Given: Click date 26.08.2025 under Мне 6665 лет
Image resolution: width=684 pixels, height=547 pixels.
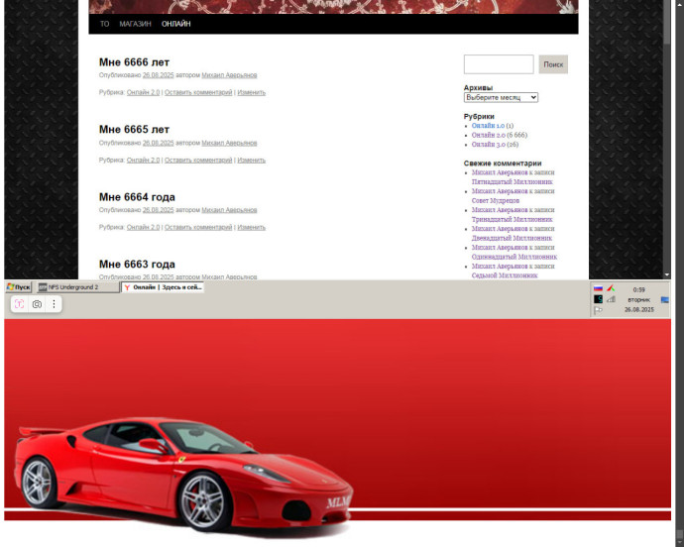Looking at the screenshot, I should pyautogui.click(x=158, y=143).
